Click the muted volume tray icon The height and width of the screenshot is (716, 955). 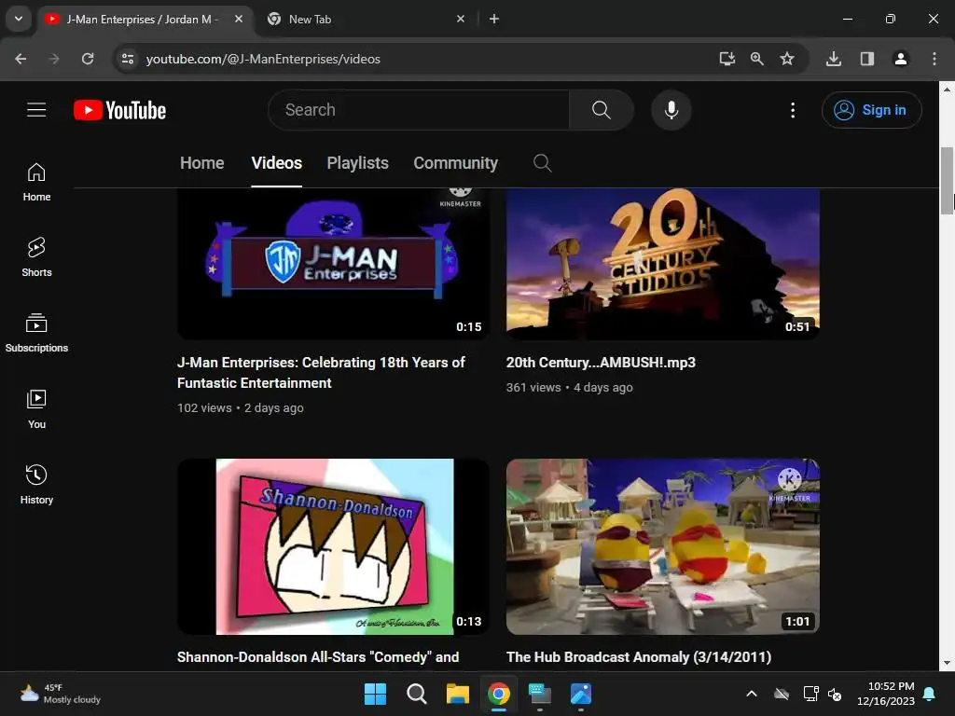tap(835, 694)
